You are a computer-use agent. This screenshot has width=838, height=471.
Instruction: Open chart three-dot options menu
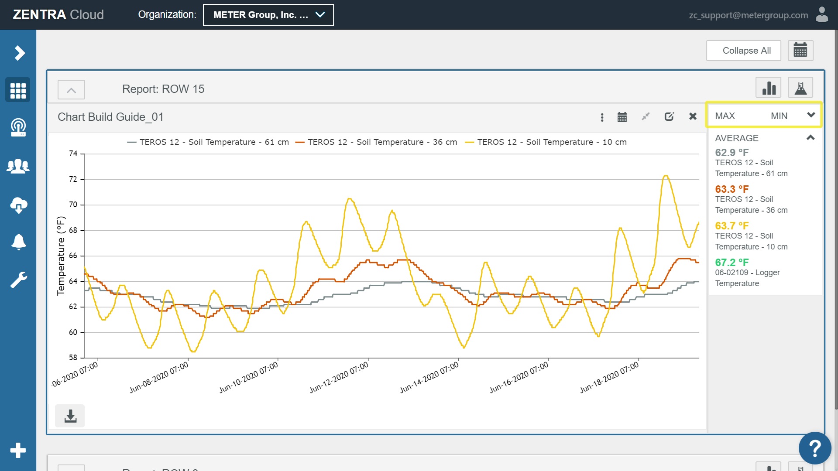pyautogui.click(x=602, y=117)
